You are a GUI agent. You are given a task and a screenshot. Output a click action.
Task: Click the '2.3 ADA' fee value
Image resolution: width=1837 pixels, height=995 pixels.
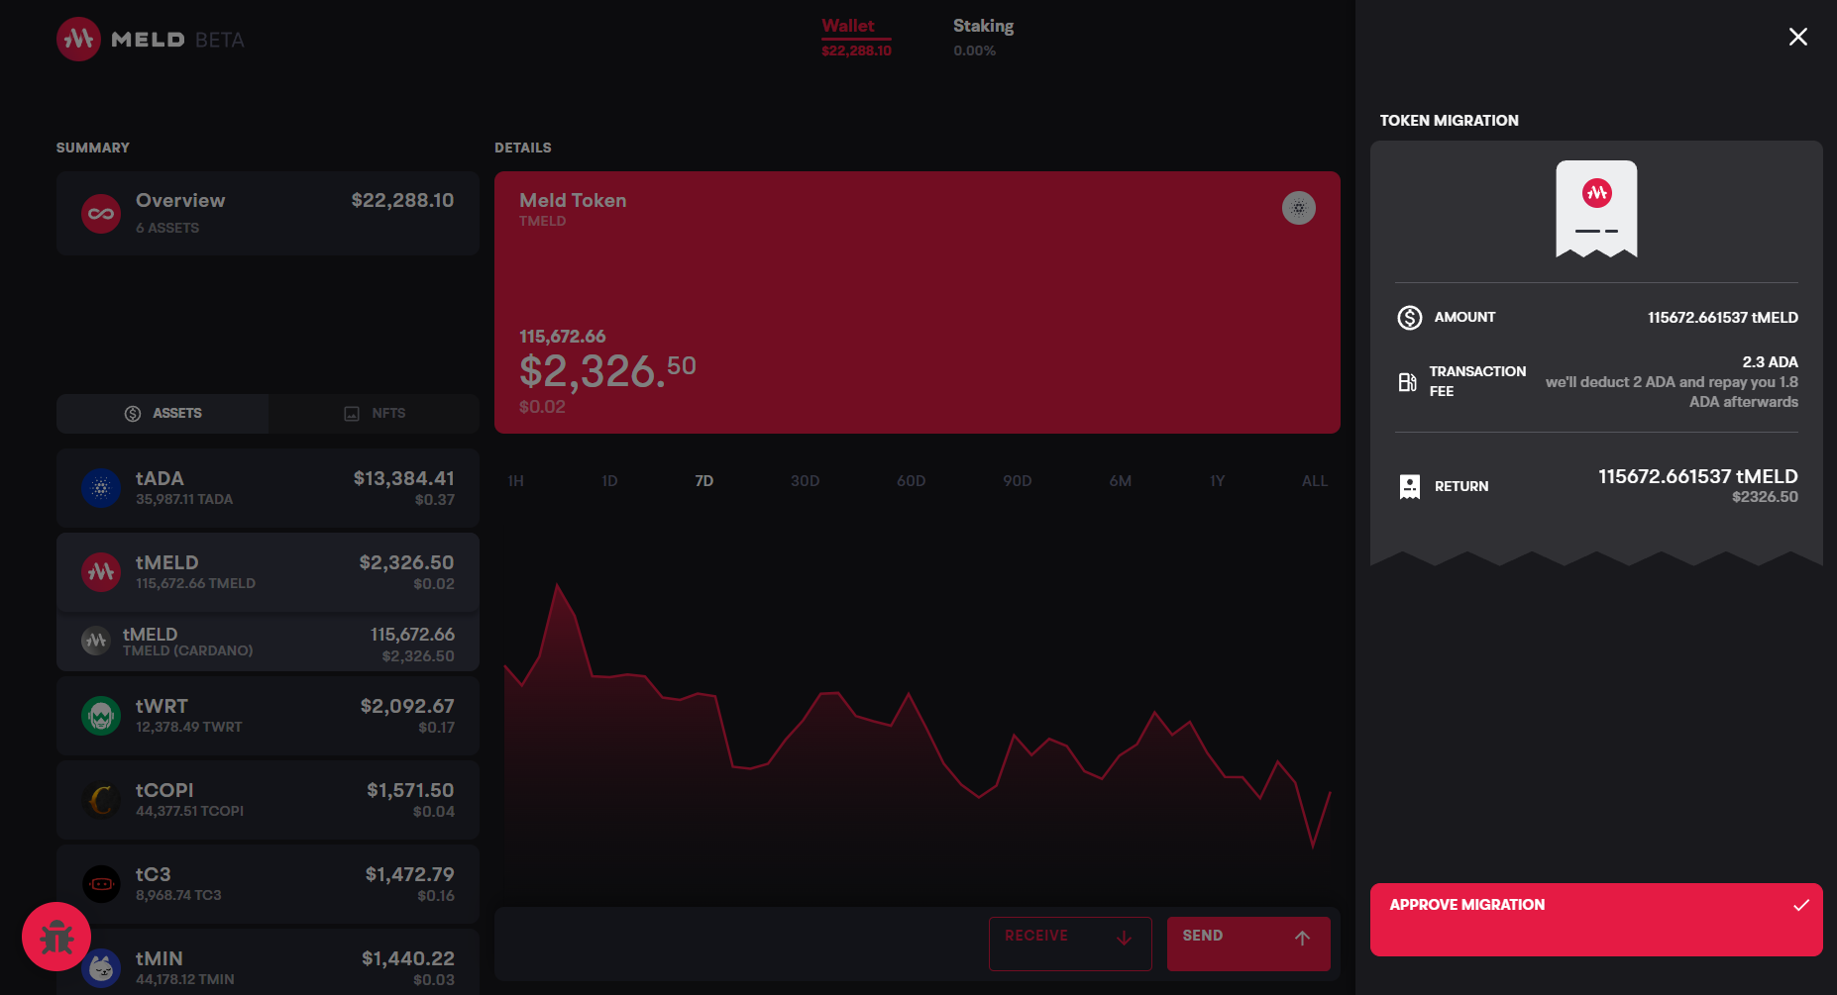(x=1770, y=362)
